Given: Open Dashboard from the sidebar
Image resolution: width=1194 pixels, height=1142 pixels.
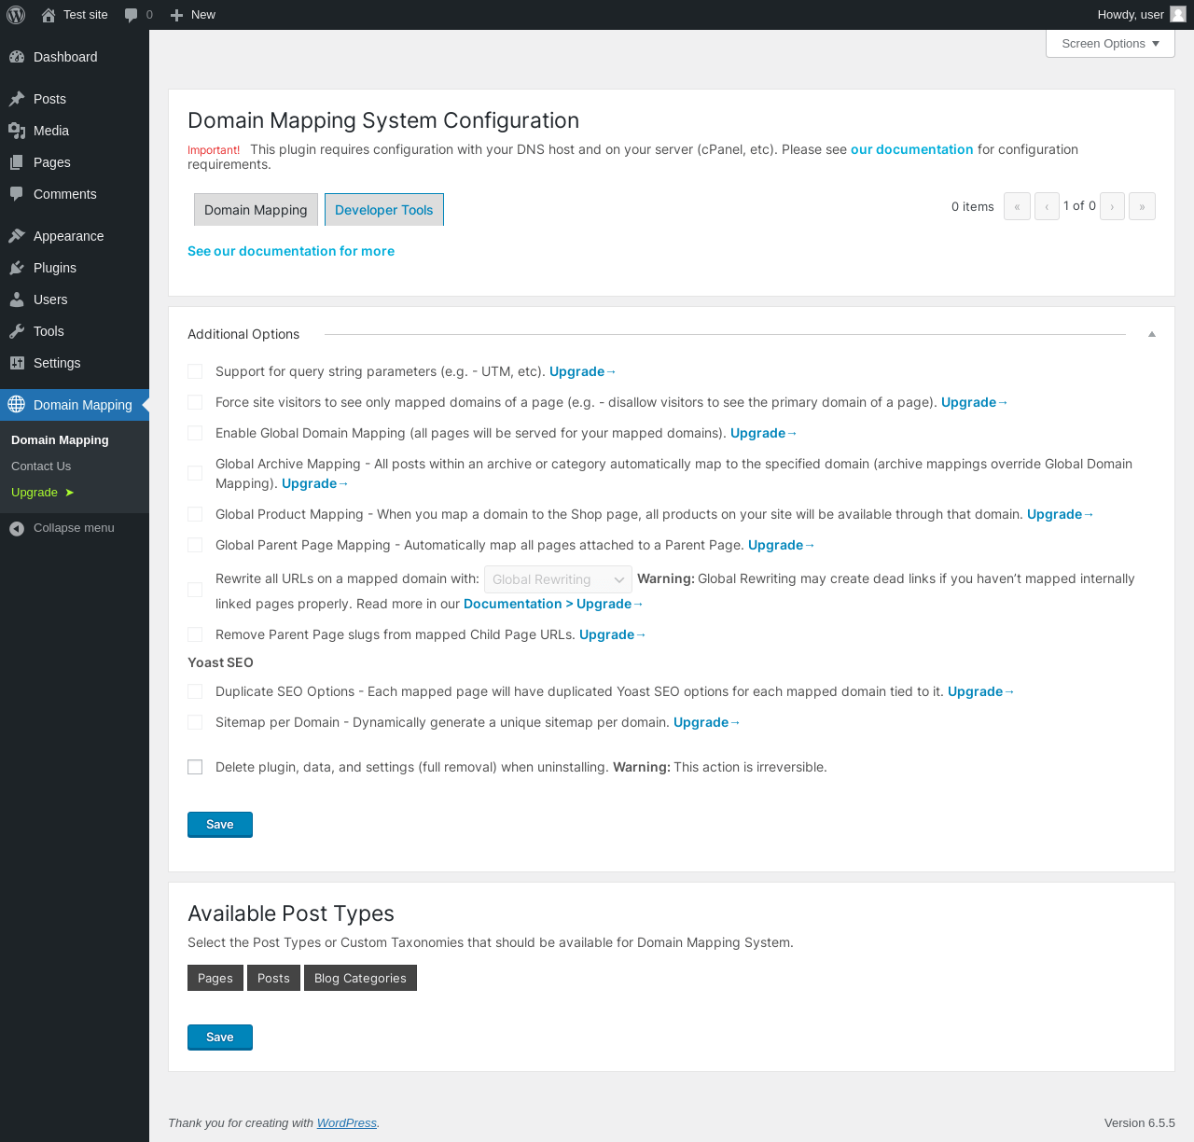Looking at the screenshot, I should click(64, 57).
